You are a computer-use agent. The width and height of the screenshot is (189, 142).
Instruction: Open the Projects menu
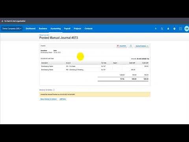pos(78,28)
